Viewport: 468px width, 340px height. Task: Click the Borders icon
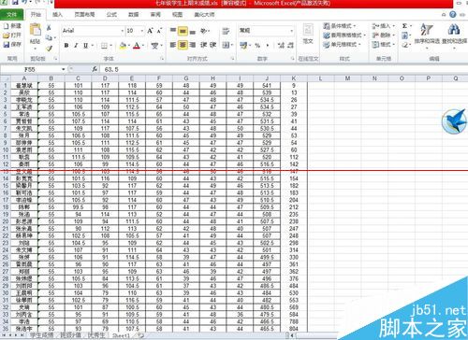click(x=104, y=46)
